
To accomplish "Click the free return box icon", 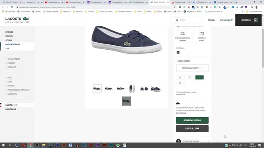I will [202, 34].
